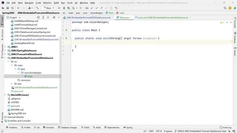This screenshot has height=133, width=237.
Task: Close the Main.java tab
Action: (131, 17)
